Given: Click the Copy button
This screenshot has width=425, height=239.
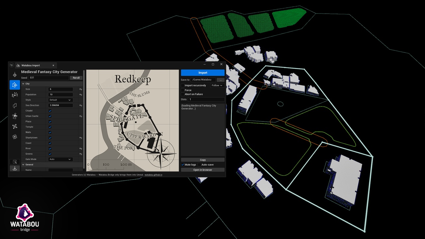Looking at the screenshot, I should (x=203, y=160).
